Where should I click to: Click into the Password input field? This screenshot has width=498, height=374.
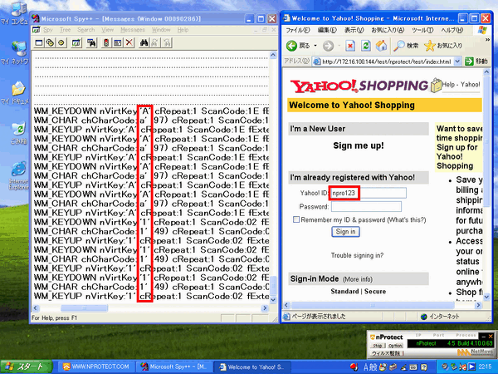(365, 206)
